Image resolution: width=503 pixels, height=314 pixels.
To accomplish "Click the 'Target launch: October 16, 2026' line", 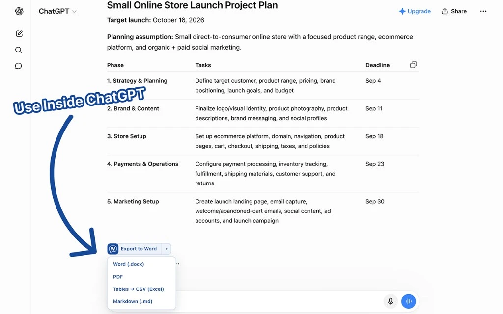I will [x=156, y=20].
